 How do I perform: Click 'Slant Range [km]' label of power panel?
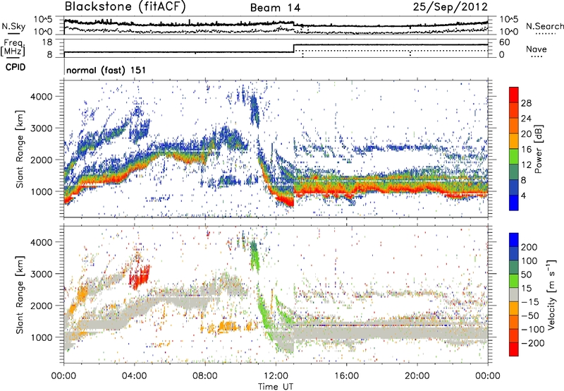click(x=20, y=149)
